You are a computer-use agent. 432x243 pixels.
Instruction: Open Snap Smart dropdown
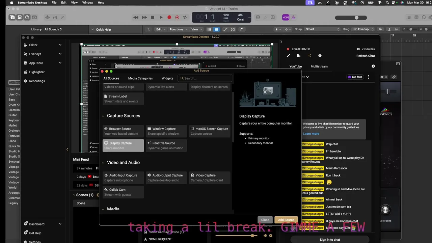(x=322, y=29)
